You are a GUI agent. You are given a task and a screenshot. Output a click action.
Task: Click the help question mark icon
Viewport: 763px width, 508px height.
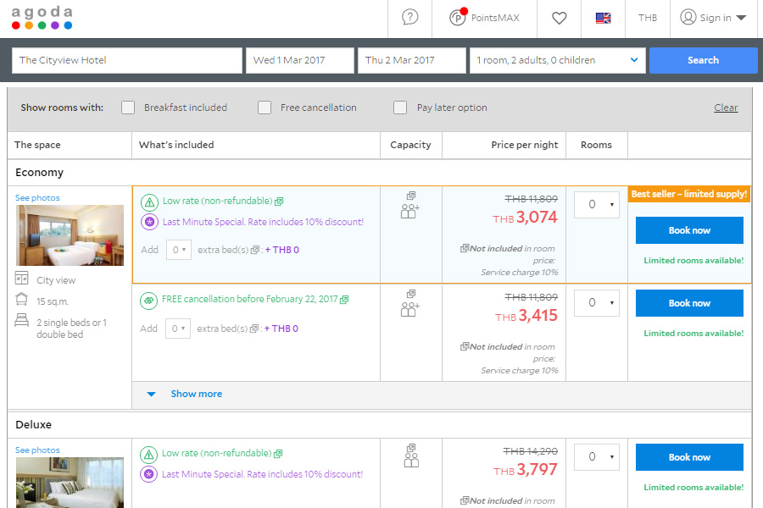(x=410, y=18)
